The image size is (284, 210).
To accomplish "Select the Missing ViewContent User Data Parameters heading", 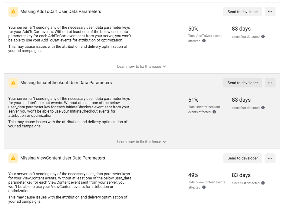I will pos(63,158).
